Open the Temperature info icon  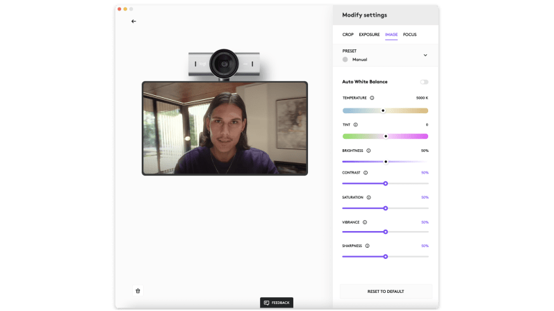[x=372, y=98]
